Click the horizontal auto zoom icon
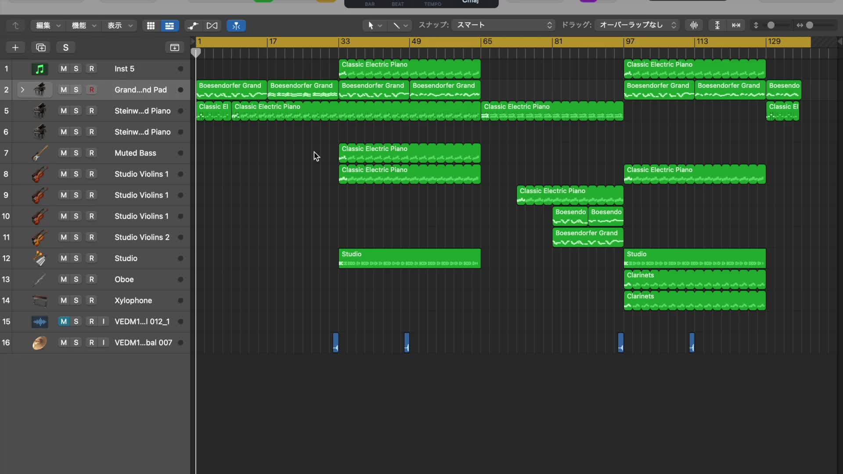843x474 pixels. coord(736,25)
